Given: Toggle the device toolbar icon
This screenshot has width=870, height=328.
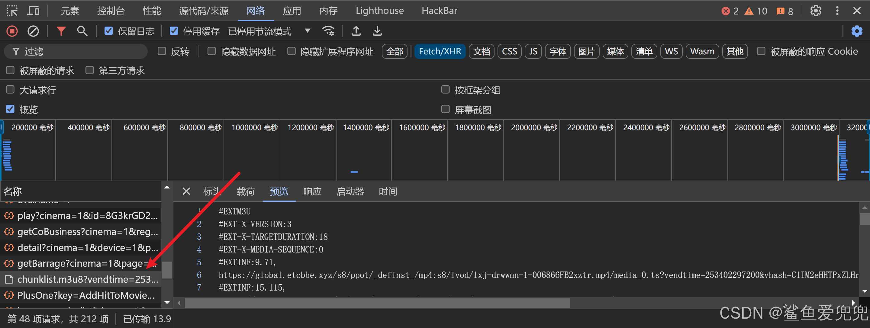Looking at the screenshot, I should [34, 11].
